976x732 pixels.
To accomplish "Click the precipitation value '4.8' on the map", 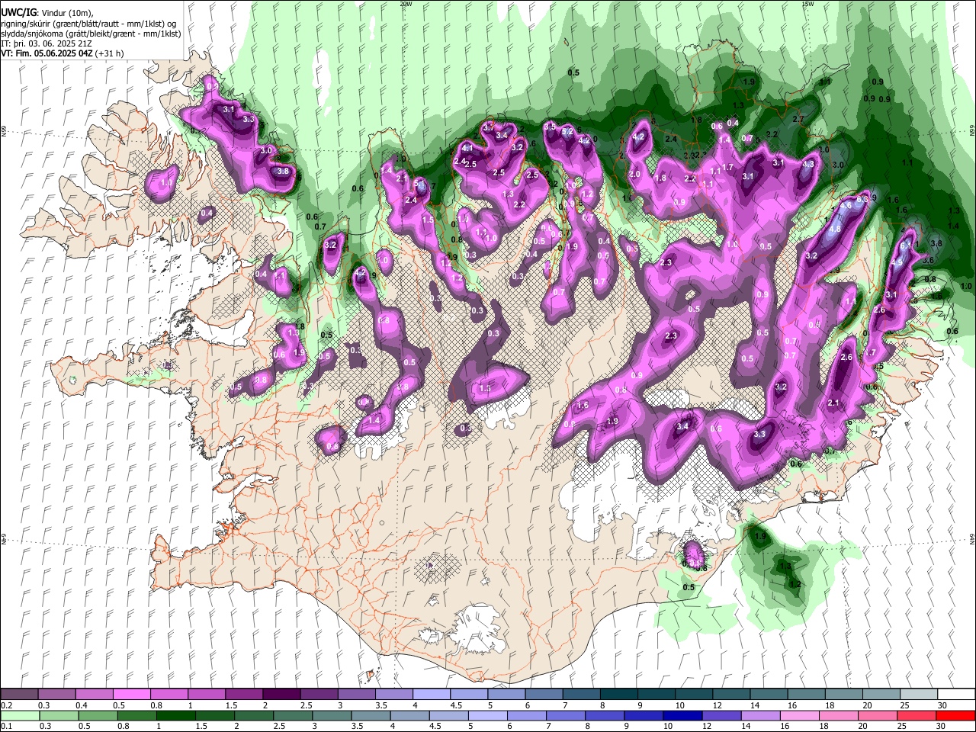I will click(834, 229).
